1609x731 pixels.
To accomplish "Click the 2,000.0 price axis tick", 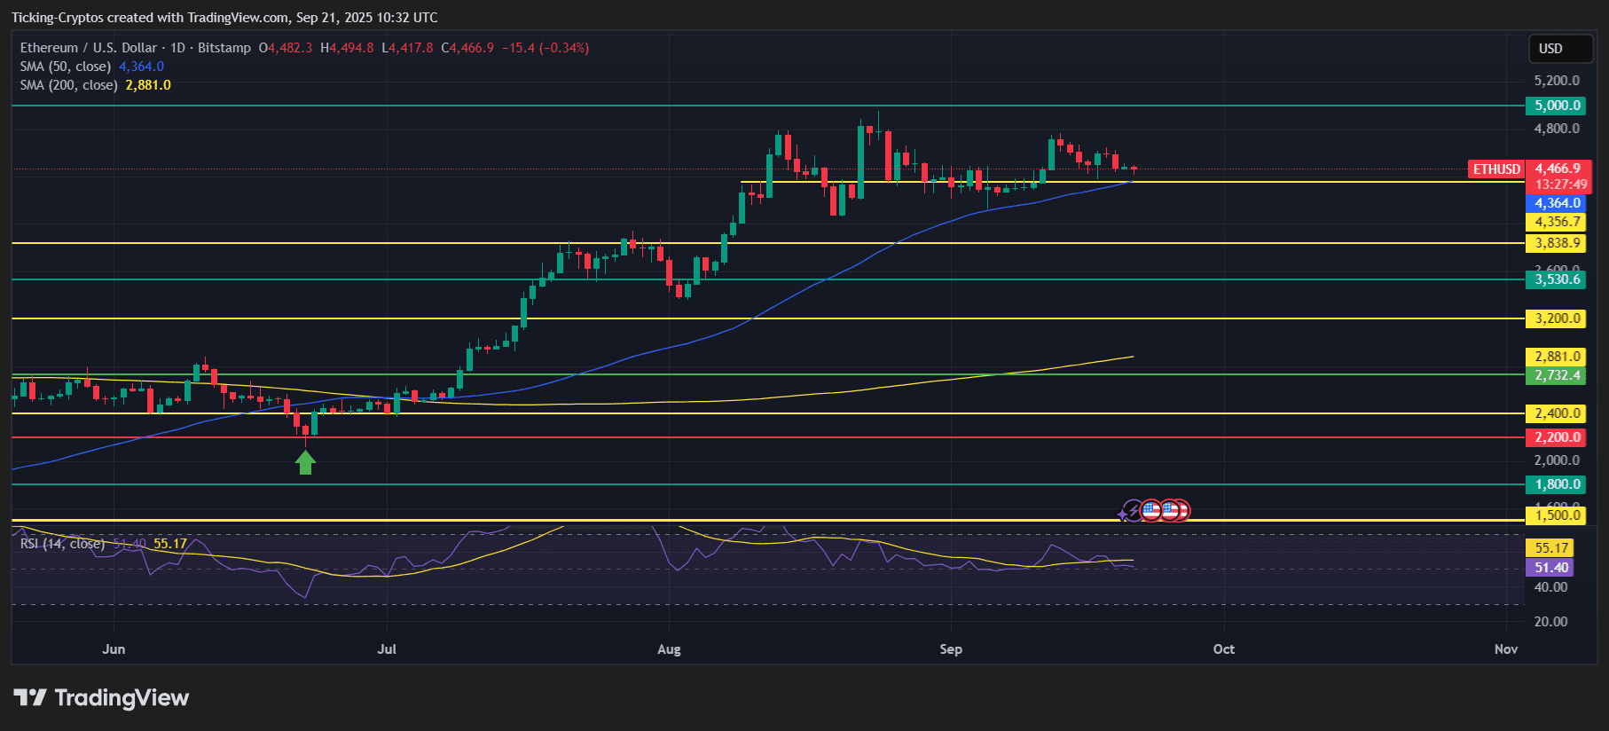I will click(1557, 460).
